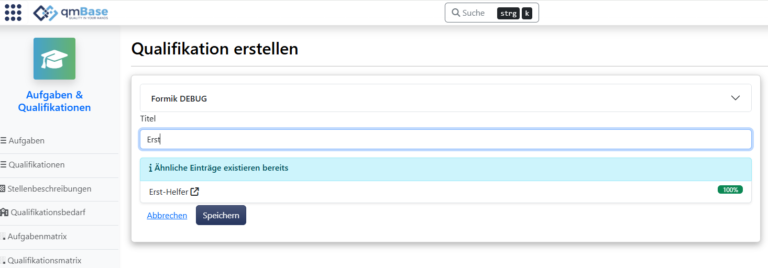Open Aufgaben in the sidebar
This screenshot has height=268, width=768.
[26, 141]
